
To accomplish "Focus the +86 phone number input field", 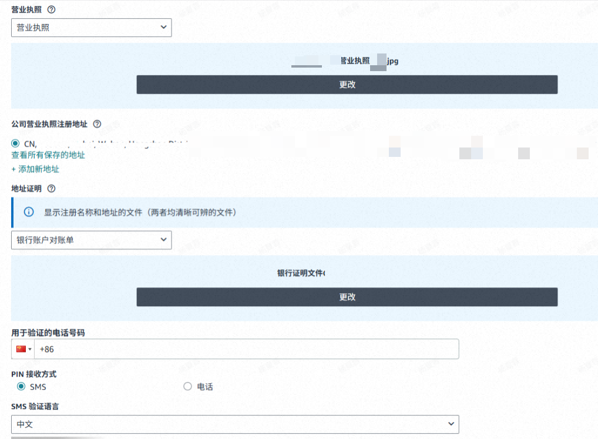I will pyautogui.click(x=247, y=349).
